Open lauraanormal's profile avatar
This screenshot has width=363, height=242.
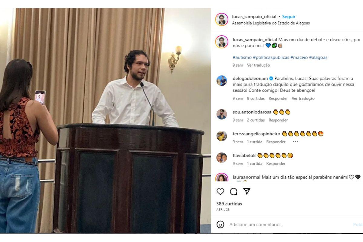tap(222, 178)
